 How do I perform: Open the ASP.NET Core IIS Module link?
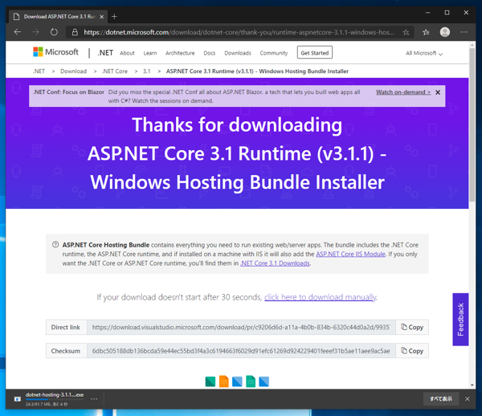tap(350, 254)
